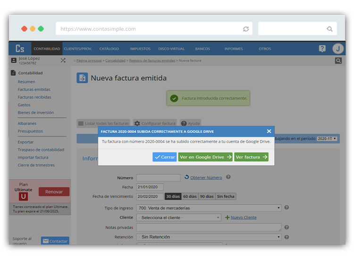
Task: Open Resumen in sidebar
Action: [26, 82]
